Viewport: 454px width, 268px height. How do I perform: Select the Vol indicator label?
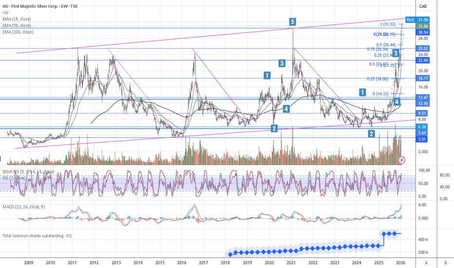pos(6,13)
